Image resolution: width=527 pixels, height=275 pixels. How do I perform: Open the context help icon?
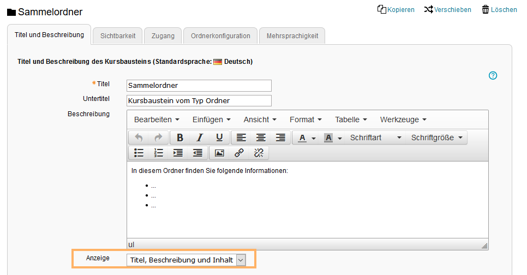tap(493, 75)
